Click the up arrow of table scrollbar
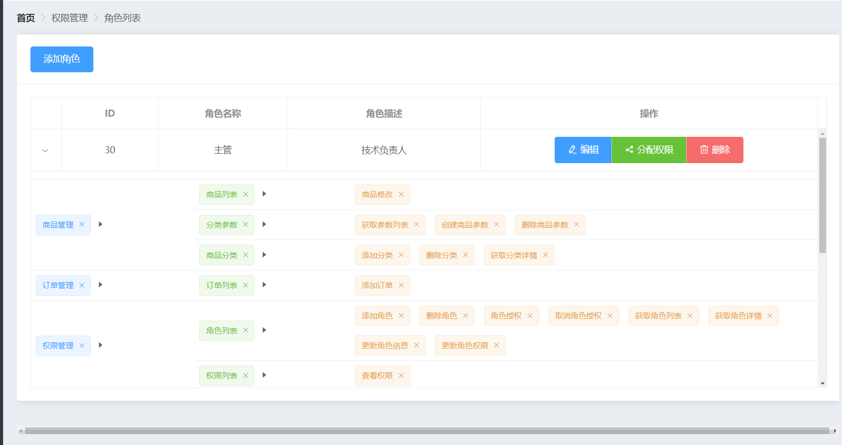The height and width of the screenshot is (445, 842). coord(822,133)
